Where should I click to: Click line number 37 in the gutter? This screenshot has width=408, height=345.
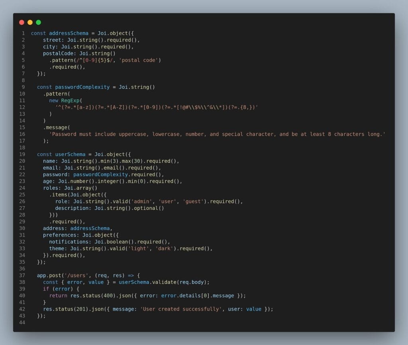click(x=22, y=275)
